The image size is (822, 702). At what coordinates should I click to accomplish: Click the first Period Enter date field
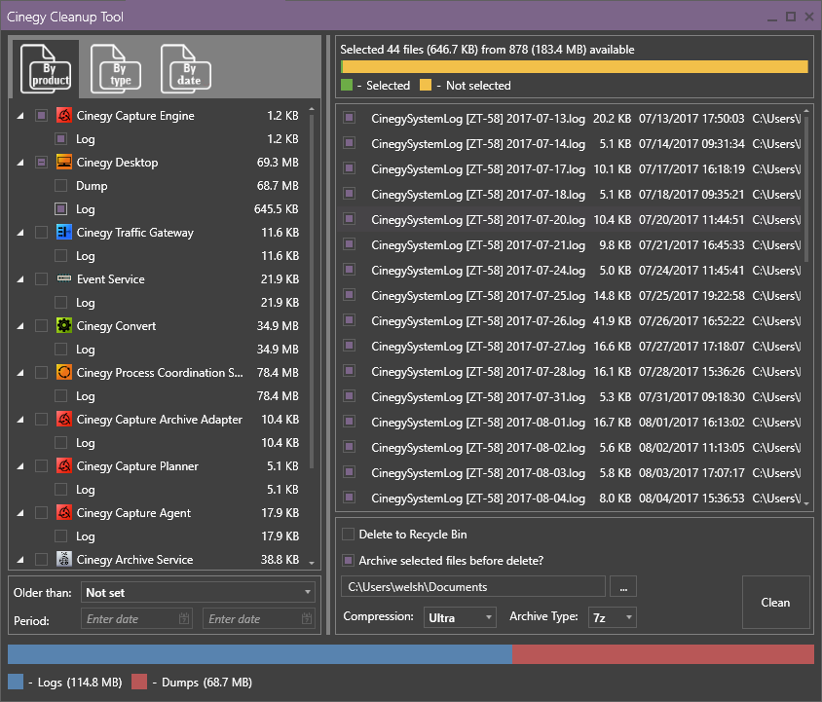136,618
